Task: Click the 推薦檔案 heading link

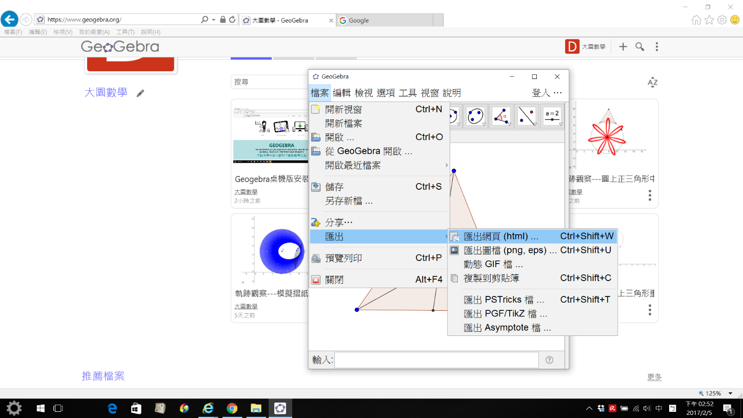Action: [103, 376]
